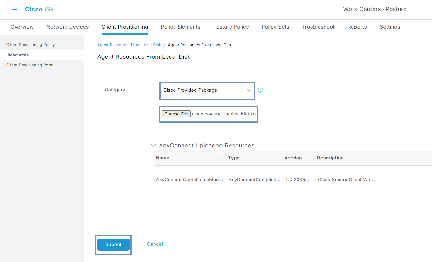Screen dimensions: 432x262
Task: Open the Overview tab
Action: coord(22,27)
